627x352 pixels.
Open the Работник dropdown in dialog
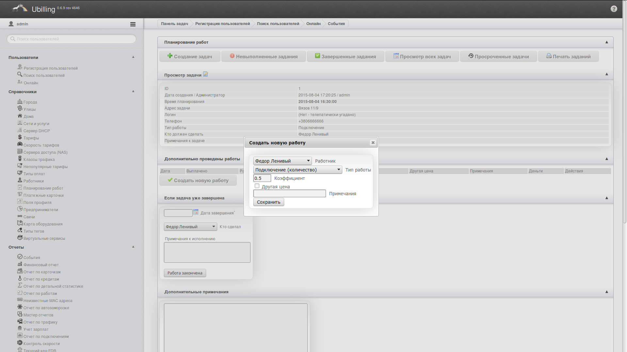click(282, 161)
